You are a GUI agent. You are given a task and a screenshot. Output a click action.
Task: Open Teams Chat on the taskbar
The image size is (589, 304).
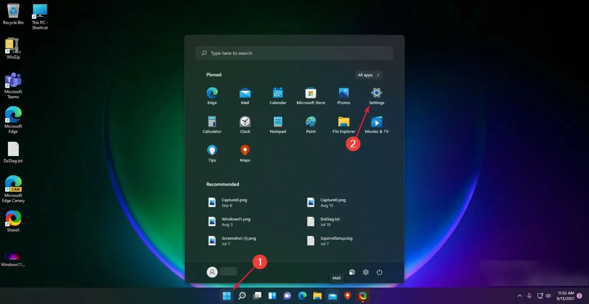pyautogui.click(x=288, y=296)
